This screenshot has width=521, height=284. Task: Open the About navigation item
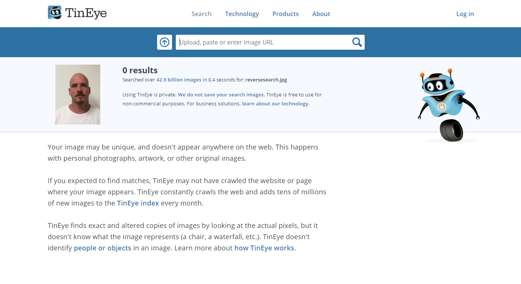tap(321, 14)
